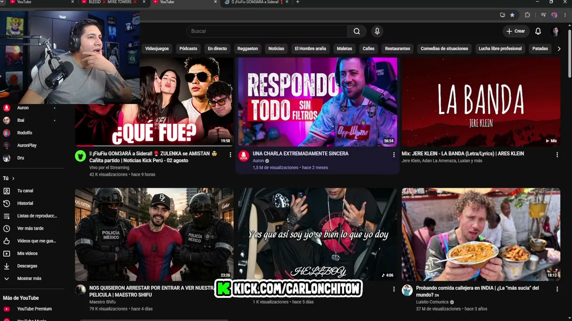Open the YouTube notifications bell
Viewport: 572px width, 321px height.
point(538,31)
